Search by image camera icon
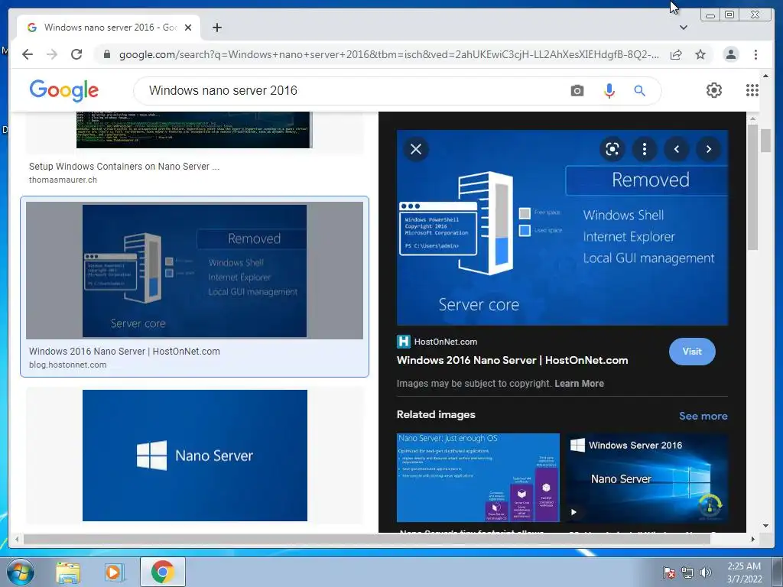 [577, 91]
